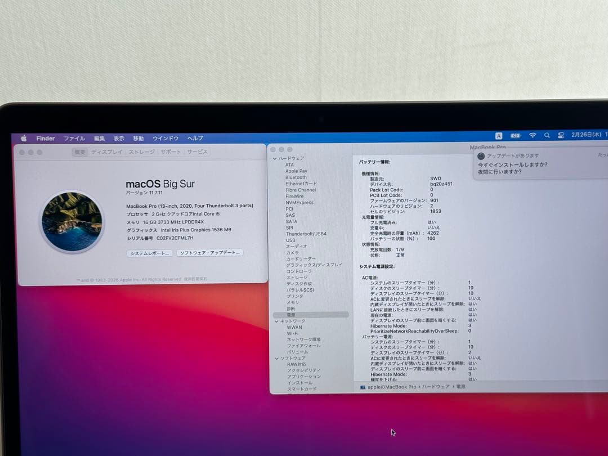Click the システムレポート button

coord(149,253)
